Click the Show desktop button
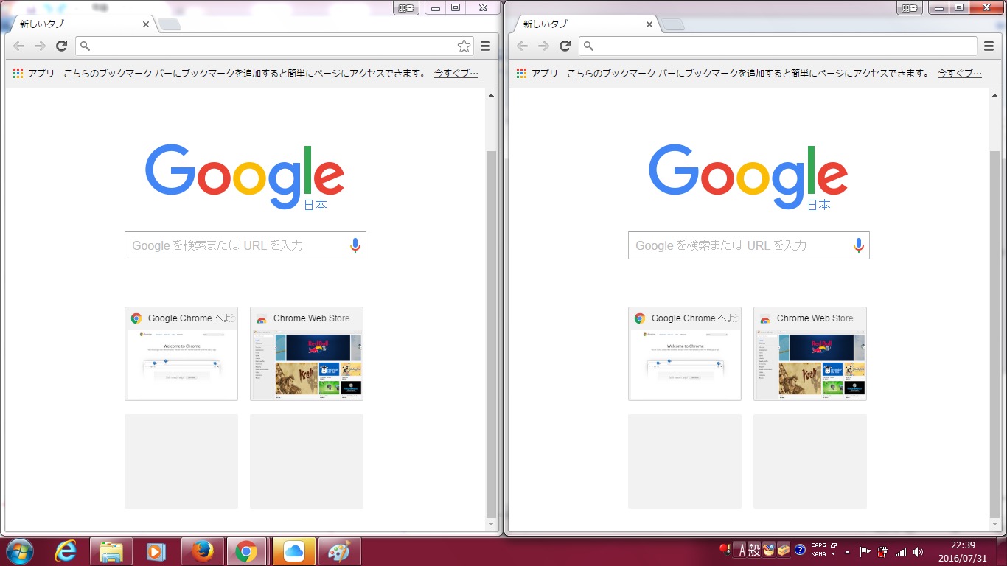This screenshot has width=1007, height=566. [1002, 551]
